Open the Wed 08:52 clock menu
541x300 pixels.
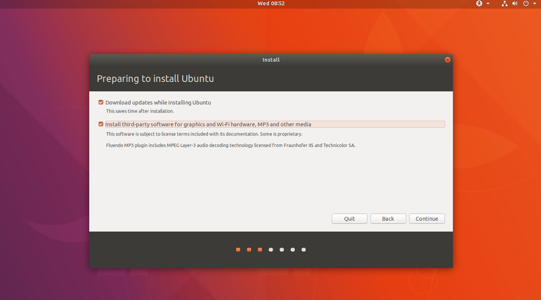tap(270, 4)
